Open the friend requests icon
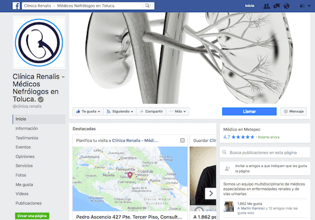Screen dimensions: 315x220 267,6
